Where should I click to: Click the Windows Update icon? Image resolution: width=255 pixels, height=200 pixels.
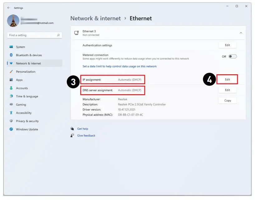click(11, 129)
